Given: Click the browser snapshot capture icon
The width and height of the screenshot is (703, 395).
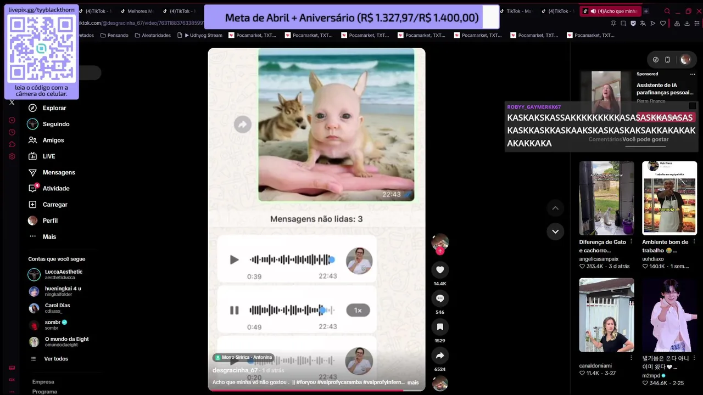Looking at the screenshot, I should [x=623, y=23].
